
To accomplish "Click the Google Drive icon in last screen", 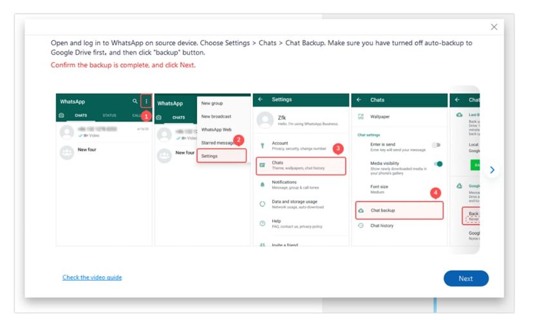I will 459,186.
